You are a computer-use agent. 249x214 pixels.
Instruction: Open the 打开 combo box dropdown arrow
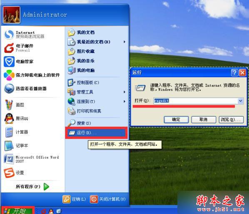[240, 101]
